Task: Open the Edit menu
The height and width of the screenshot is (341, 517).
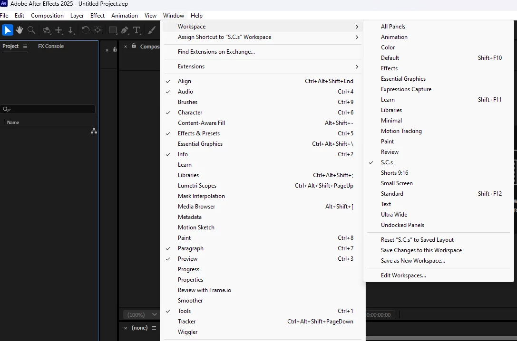Action: (20, 16)
